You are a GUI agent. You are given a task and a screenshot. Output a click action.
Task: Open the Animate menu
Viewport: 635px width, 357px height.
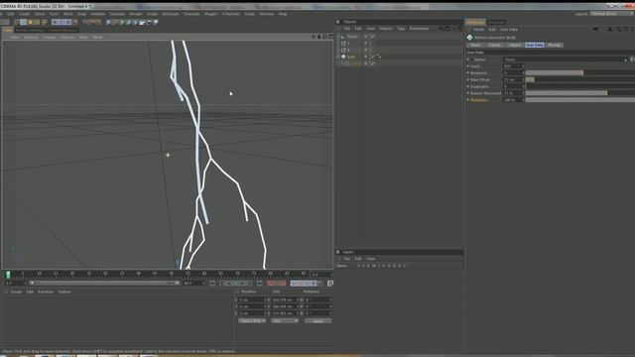pyautogui.click(x=98, y=14)
